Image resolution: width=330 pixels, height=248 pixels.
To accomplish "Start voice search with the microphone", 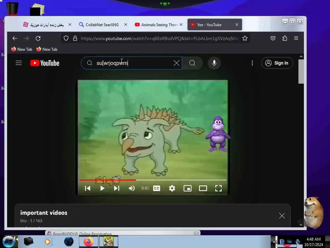I will point(214,63).
